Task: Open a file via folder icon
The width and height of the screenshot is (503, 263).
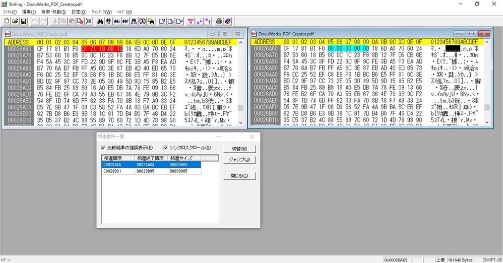Action: (15, 21)
